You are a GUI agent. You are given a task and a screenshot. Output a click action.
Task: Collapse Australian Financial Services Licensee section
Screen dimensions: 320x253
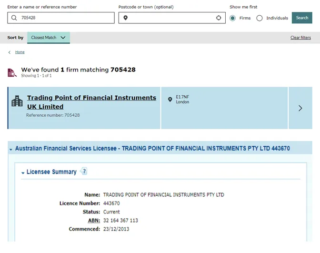pyautogui.click(x=10, y=150)
